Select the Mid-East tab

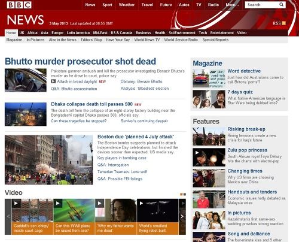[100, 33]
